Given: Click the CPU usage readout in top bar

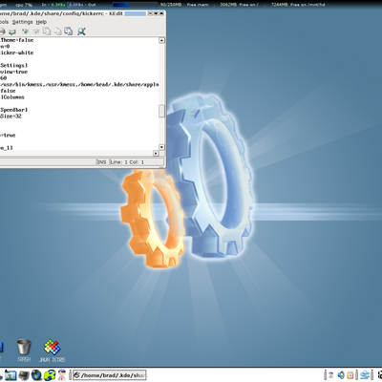Looking at the screenshot, I should (x=24, y=5).
